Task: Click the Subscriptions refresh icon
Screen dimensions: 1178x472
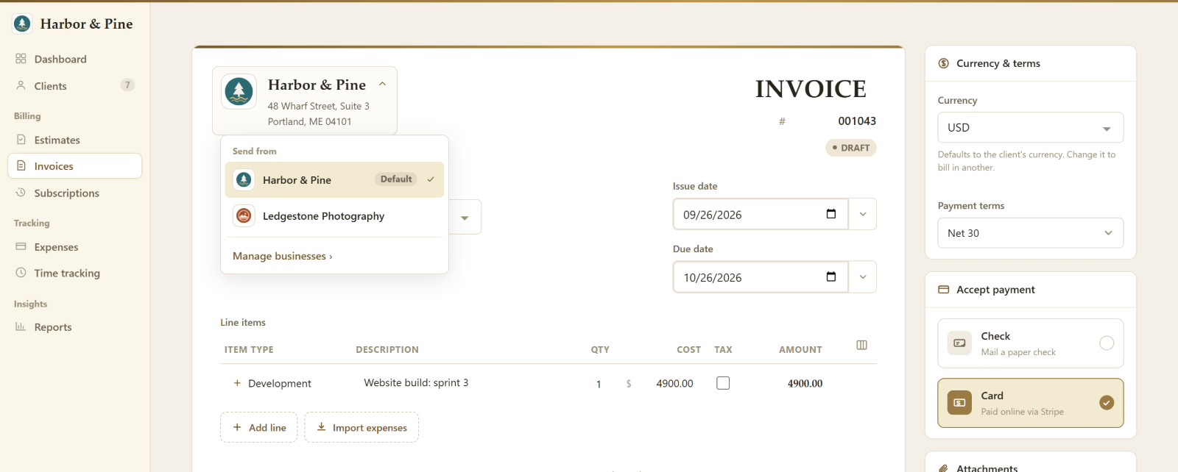Action: pos(21,193)
